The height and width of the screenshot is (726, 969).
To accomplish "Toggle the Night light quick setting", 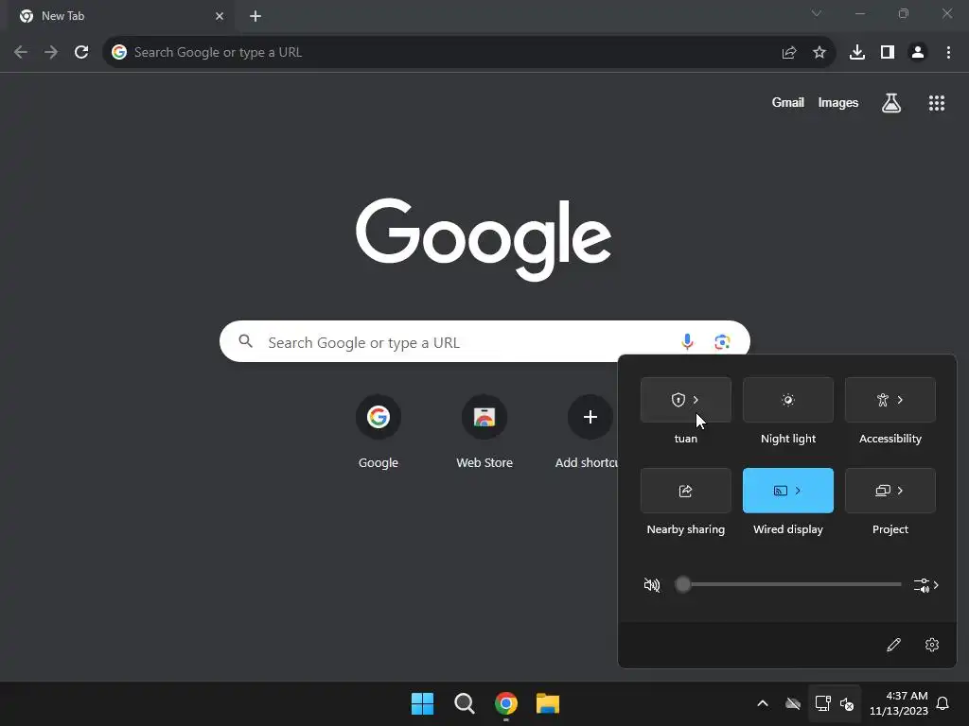I will pos(788,400).
